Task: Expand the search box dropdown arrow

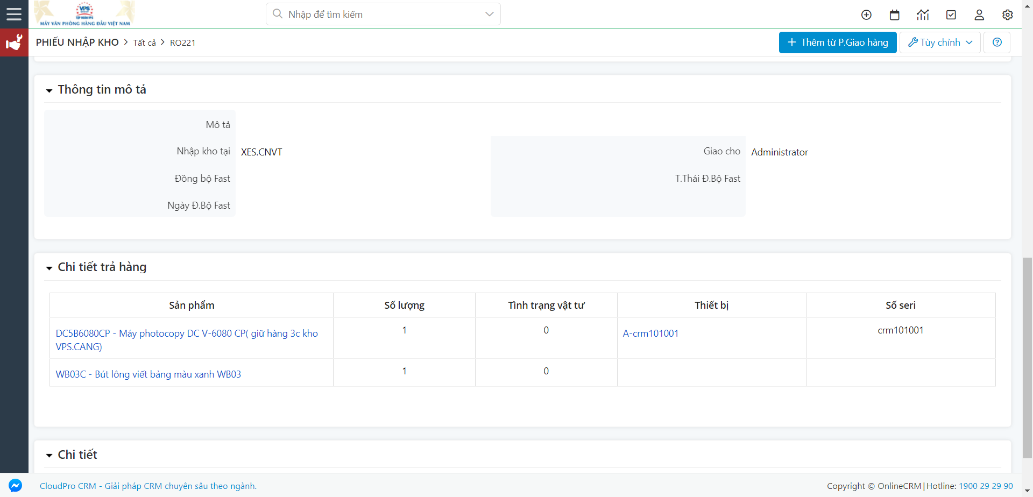Action: [489, 14]
